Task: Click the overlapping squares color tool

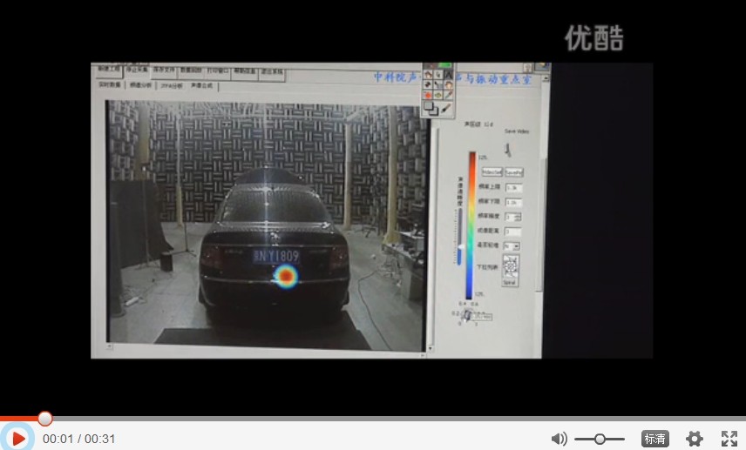Action: tap(431, 108)
